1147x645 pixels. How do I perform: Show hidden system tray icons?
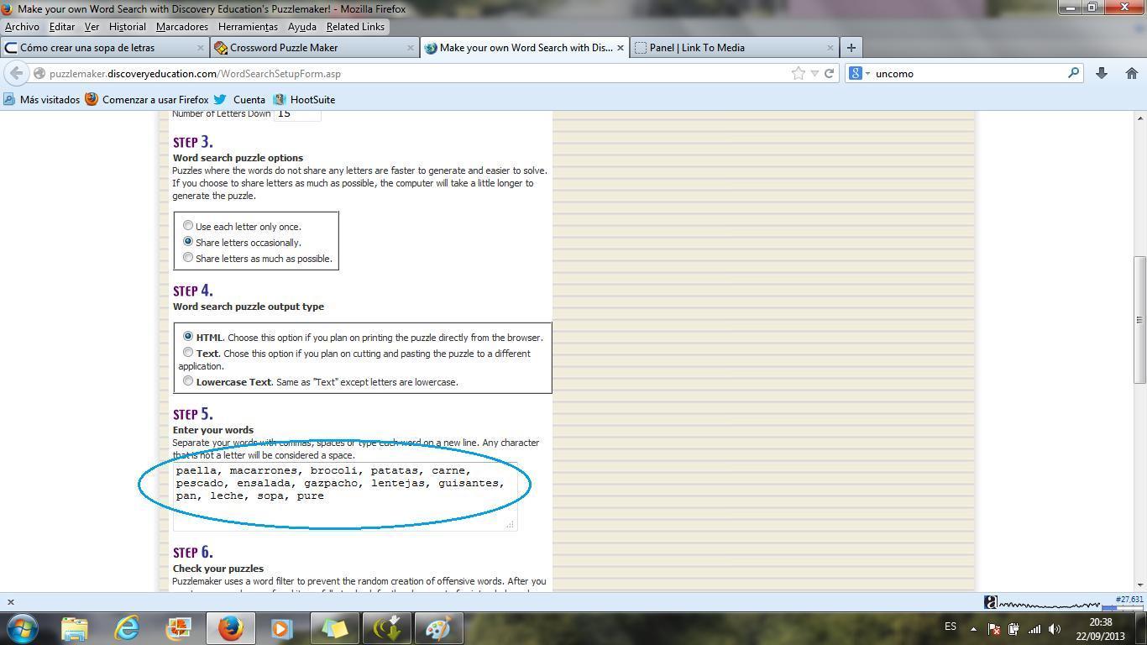(x=973, y=628)
